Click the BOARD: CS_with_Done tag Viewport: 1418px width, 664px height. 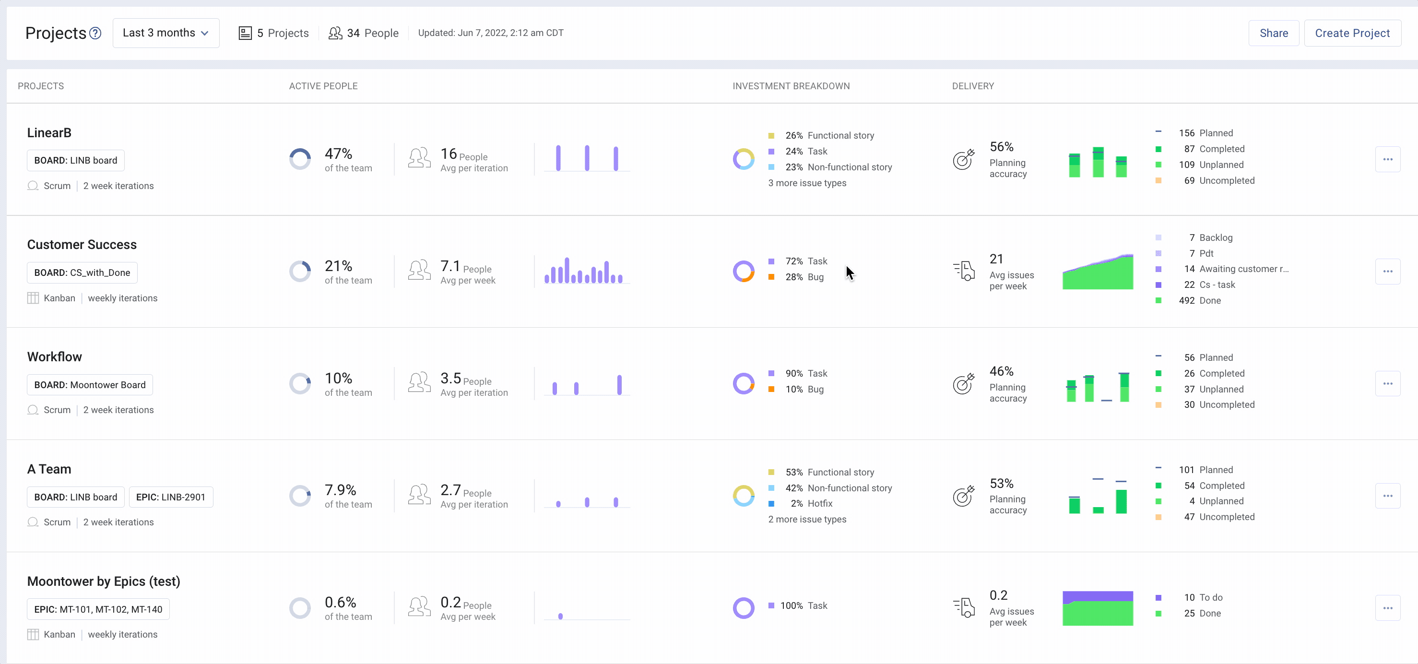(82, 273)
